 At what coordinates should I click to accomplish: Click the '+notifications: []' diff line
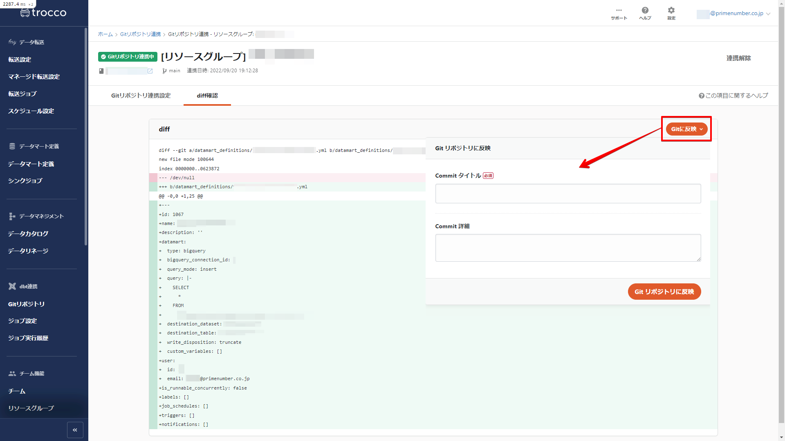pos(184,424)
